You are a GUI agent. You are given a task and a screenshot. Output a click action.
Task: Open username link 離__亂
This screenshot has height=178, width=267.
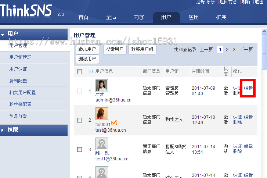click(x=102, y=153)
